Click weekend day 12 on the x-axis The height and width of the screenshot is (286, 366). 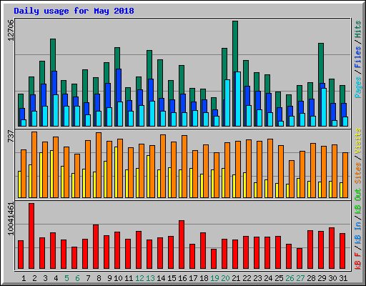[x=139, y=278]
